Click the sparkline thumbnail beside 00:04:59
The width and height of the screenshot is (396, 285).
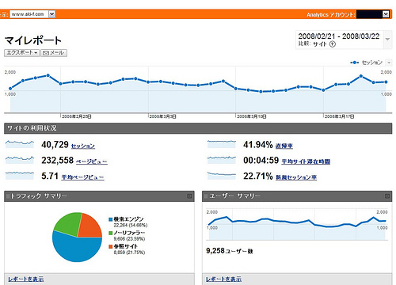222,160
